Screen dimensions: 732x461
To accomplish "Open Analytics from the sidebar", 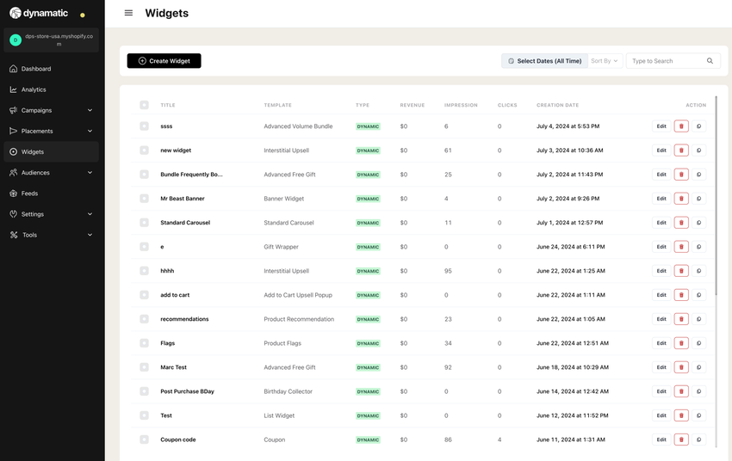I will click(52, 89).
